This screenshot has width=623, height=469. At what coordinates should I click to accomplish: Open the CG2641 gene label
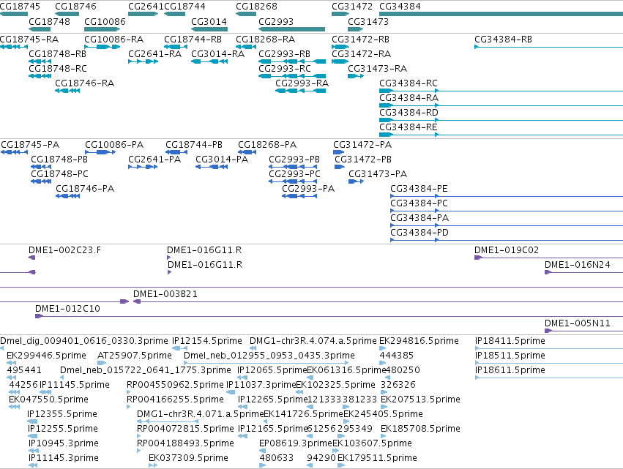point(146,7)
